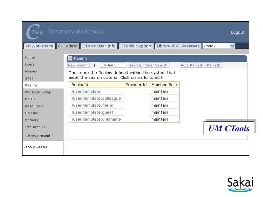The width and height of the screenshot is (263, 197).
Task: Go to the CTools-Support tab
Action: click(x=136, y=46)
